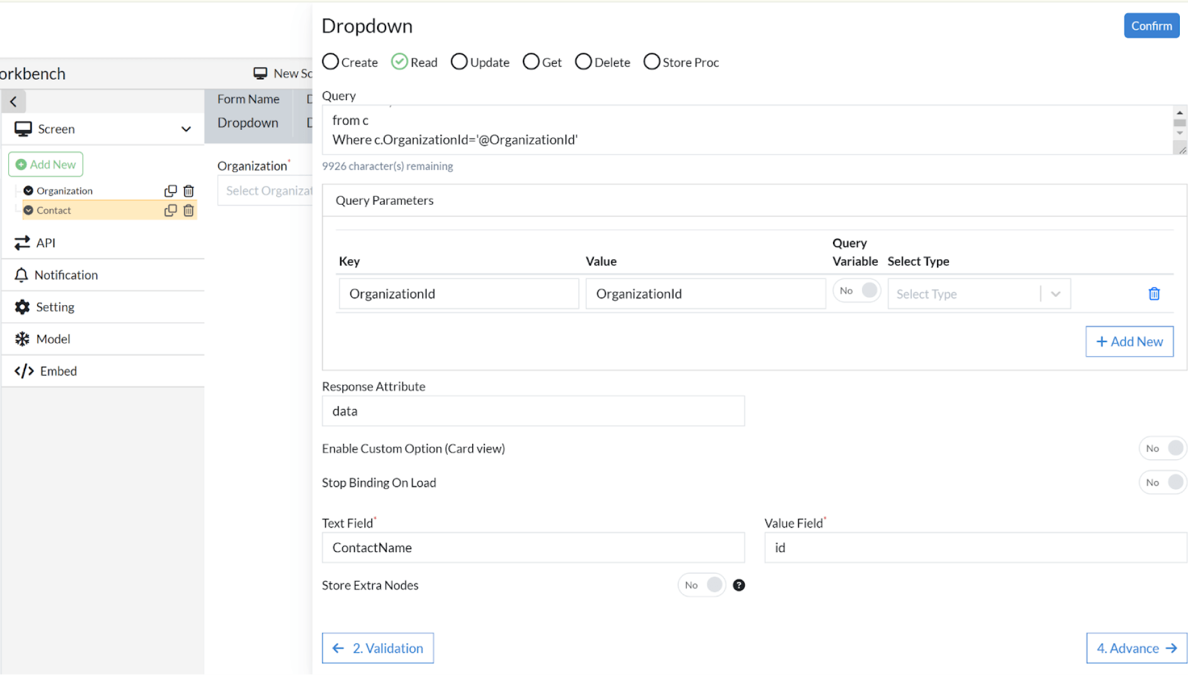
Task: Remove the Contact screen item
Action: point(189,211)
